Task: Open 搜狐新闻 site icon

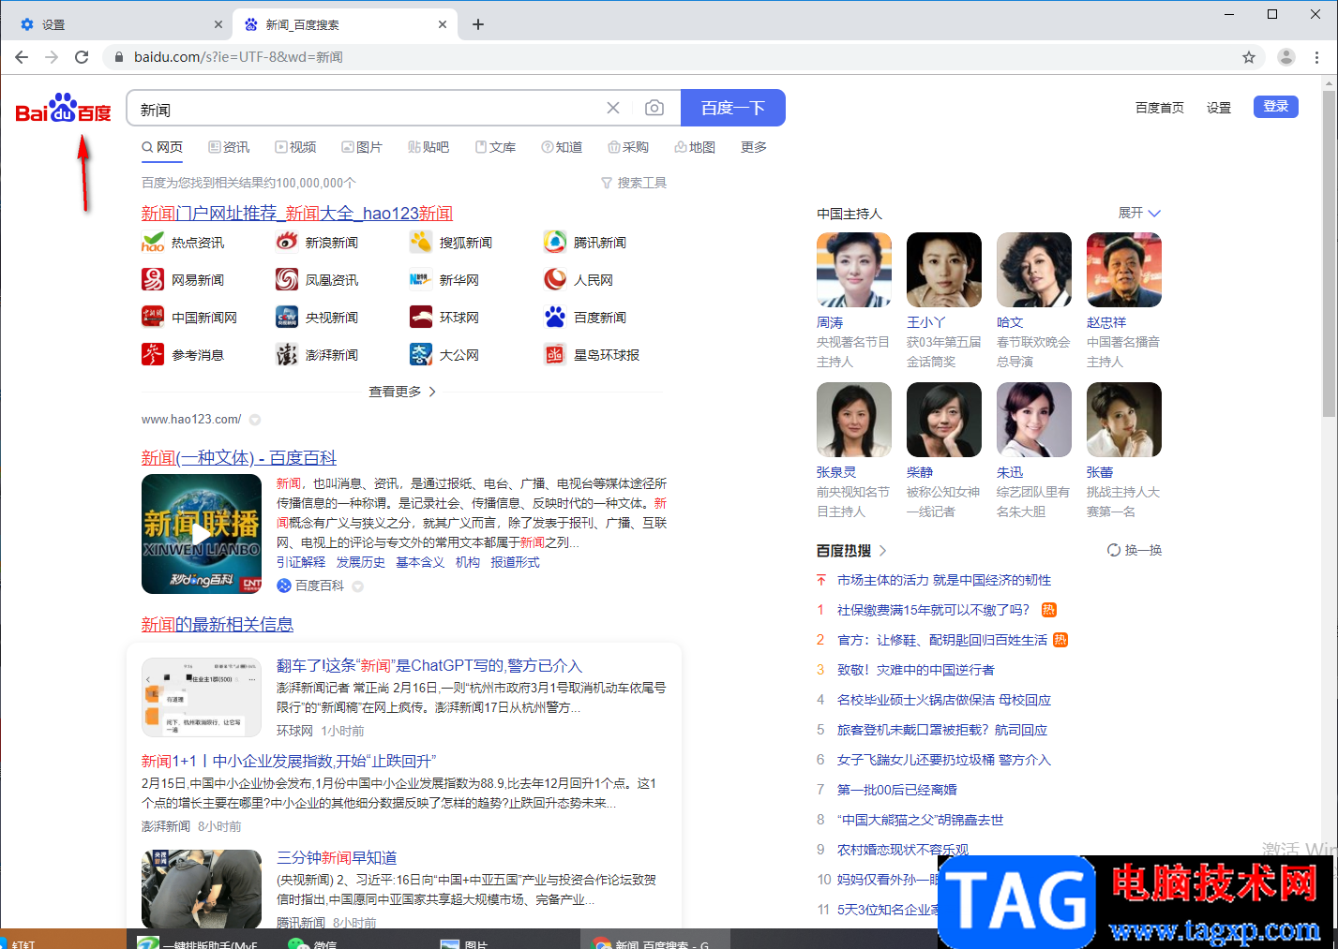Action: pyautogui.click(x=421, y=242)
